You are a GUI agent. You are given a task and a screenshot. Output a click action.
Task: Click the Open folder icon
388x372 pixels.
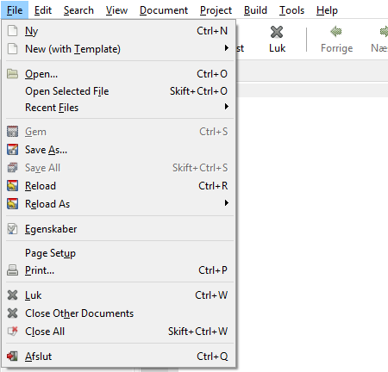pyautogui.click(x=12, y=74)
